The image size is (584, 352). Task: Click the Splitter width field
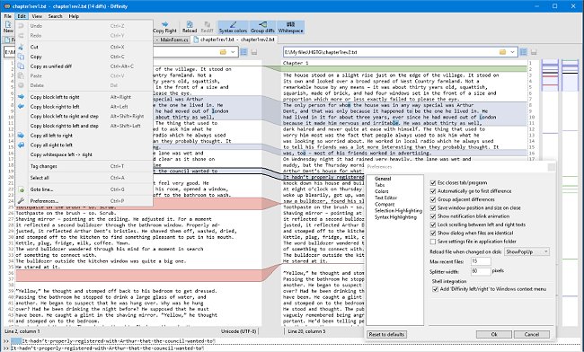coord(481,271)
